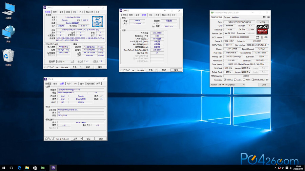
Task: Click the Intel Core i7 logo in CPU-Z
Action: [98, 22]
